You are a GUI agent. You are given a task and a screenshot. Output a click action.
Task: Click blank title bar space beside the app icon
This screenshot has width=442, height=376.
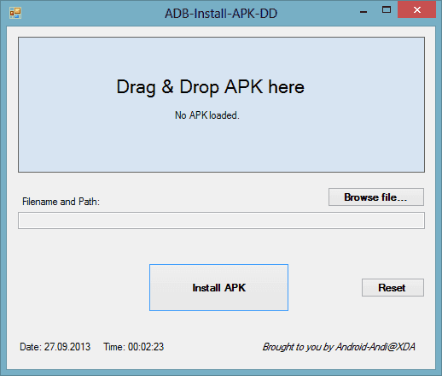click(x=91, y=13)
